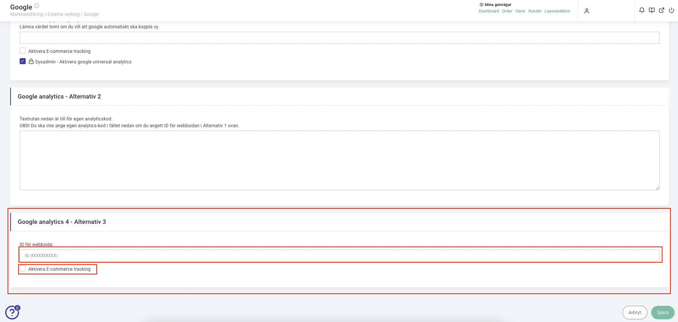Click the lock icon beside Sysadmin option
The image size is (678, 322).
[x=31, y=61]
